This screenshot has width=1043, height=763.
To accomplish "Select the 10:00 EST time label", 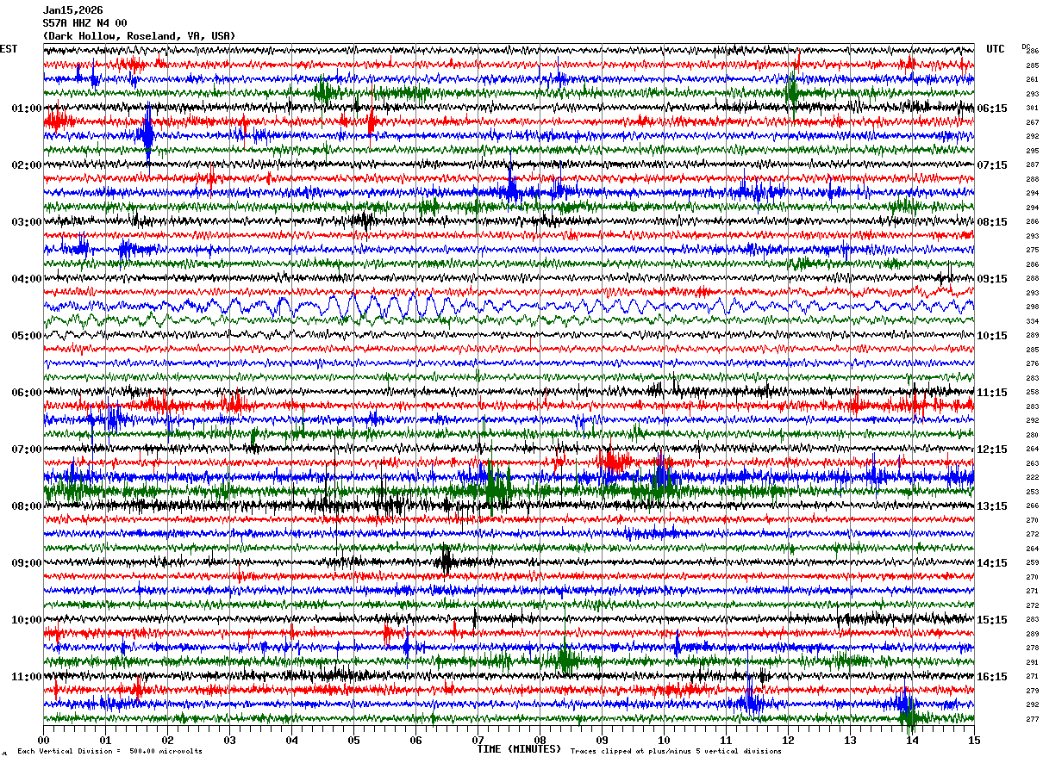I will pyautogui.click(x=26, y=620).
